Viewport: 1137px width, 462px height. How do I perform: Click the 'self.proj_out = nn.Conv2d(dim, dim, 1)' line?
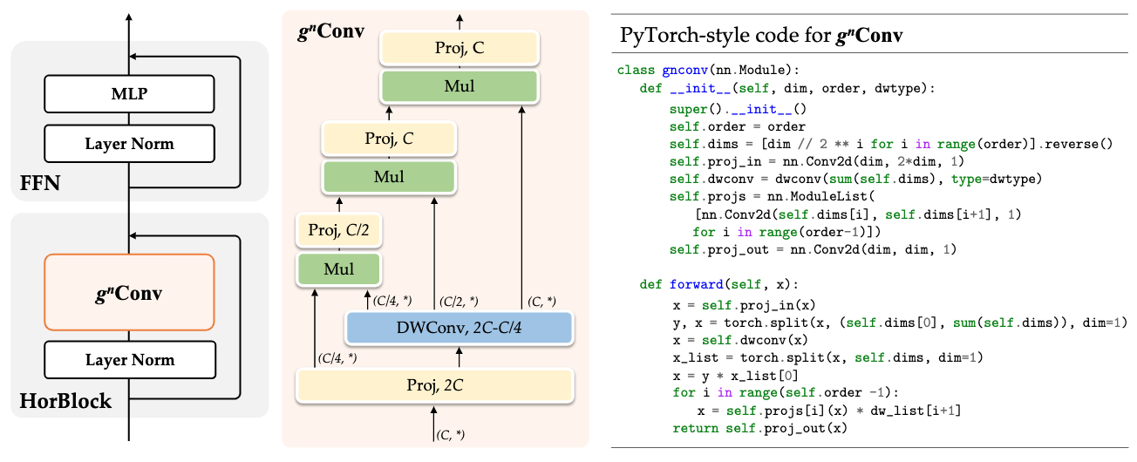pos(813,249)
